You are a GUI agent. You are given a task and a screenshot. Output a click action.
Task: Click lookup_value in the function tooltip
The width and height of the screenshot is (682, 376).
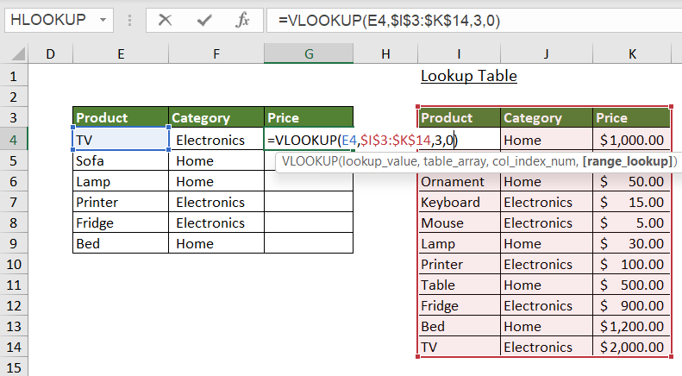coord(379,161)
